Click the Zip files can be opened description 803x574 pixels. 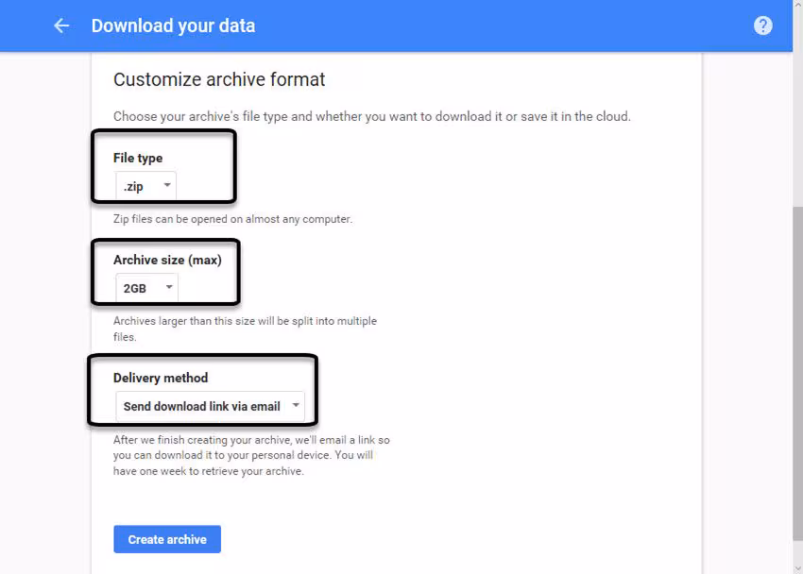(232, 219)
